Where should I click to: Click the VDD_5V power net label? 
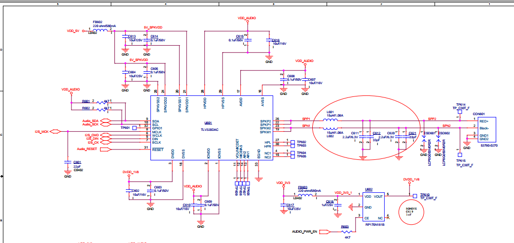click(x=73, y=30)
